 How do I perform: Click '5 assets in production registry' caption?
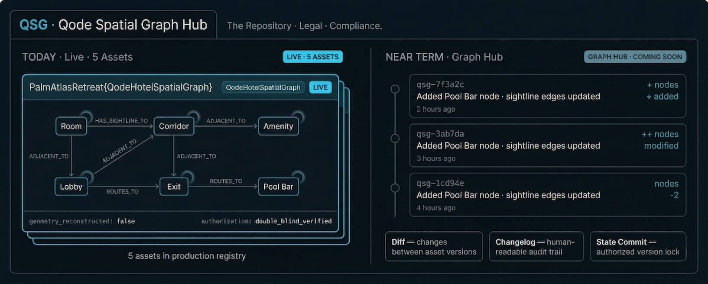coord(187,256)
